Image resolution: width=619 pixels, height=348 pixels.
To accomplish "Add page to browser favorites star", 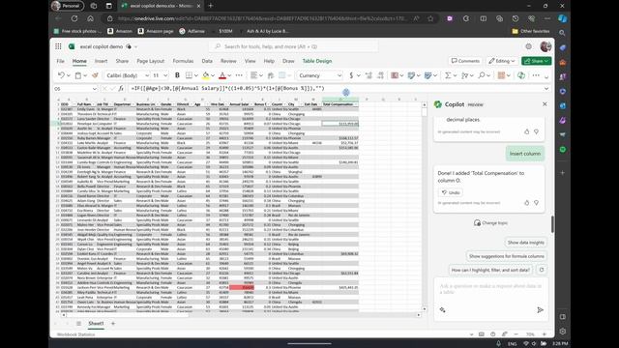I will pos(430,18).
